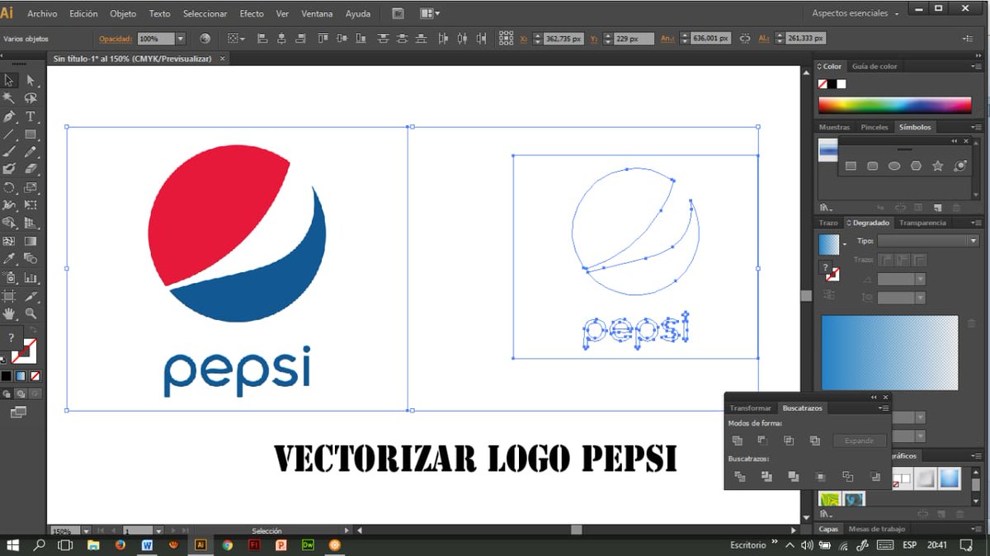Open Color panel flyout menu
990x556 pixels.
click(976, 66)
